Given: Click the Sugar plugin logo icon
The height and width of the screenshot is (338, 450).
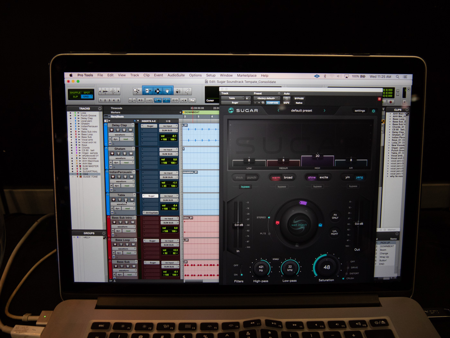Looking at the screenshot, I should [x=231, y=110].
